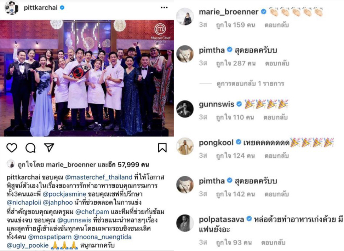Open pittkarchai profile picture at top
Viewport: 344px width, 251px height.
[x=11, y=8]
